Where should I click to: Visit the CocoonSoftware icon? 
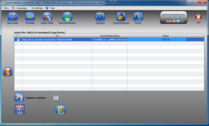121,17
